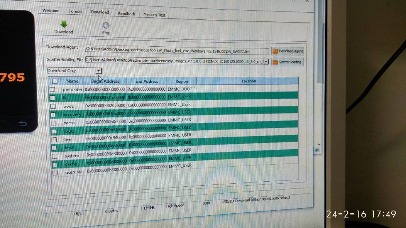Click the 0 Bytes status entry
Viewport: 406px width, 228px height.
point(112,211)
